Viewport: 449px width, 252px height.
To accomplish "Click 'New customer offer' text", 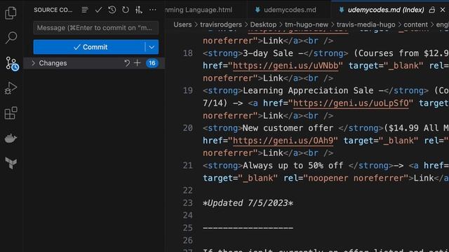I will [x=288, y=128].
